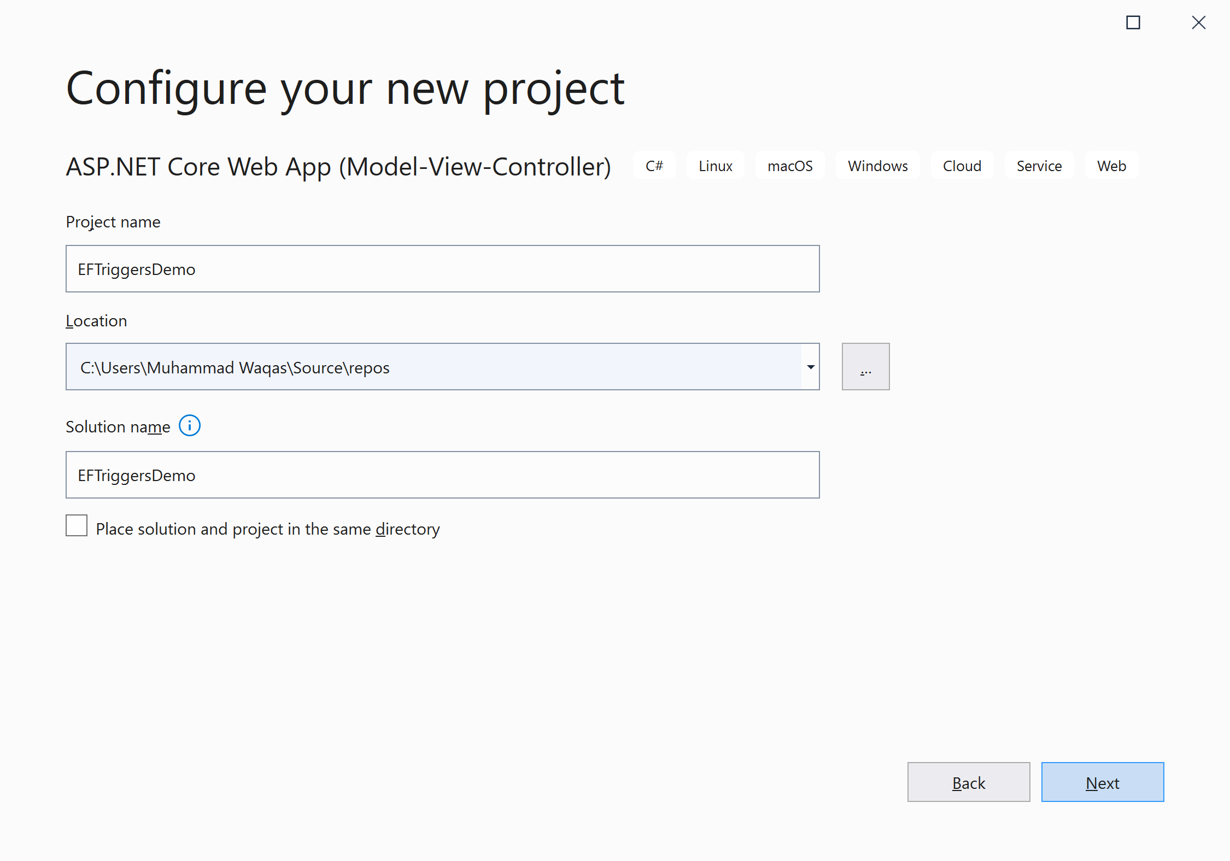Click the Solution name label

(118, 427)
